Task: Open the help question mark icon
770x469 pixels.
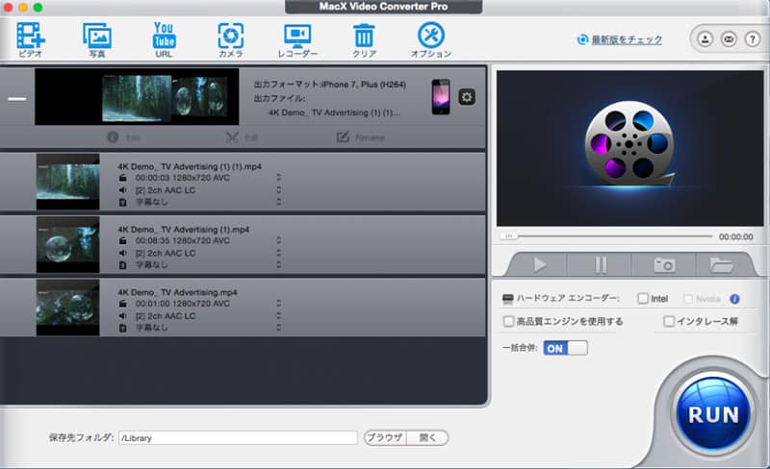Action: point(753,38)
